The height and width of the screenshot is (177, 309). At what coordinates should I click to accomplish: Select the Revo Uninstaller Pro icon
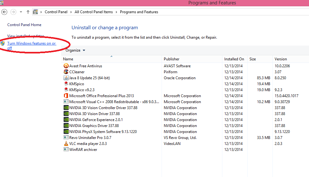pyautogui.click(x=66, y=137)
